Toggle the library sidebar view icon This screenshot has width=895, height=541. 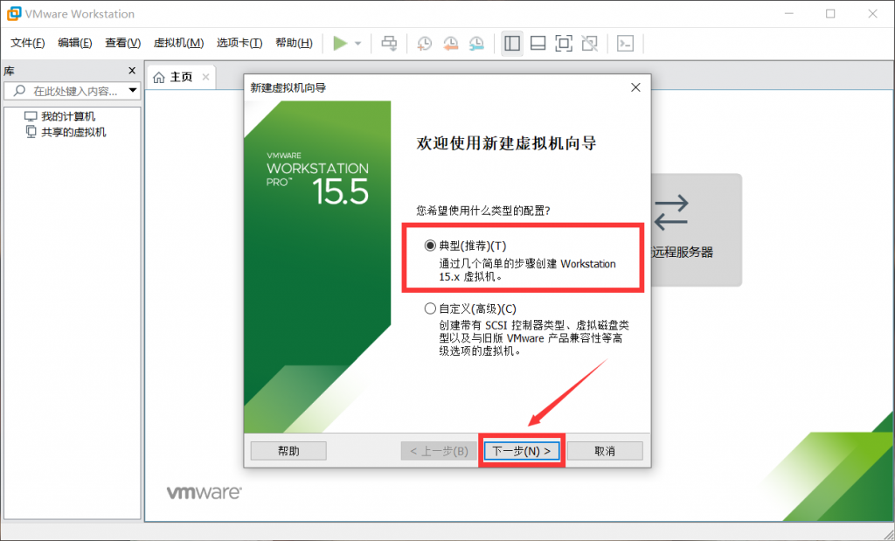coord(512,44)
